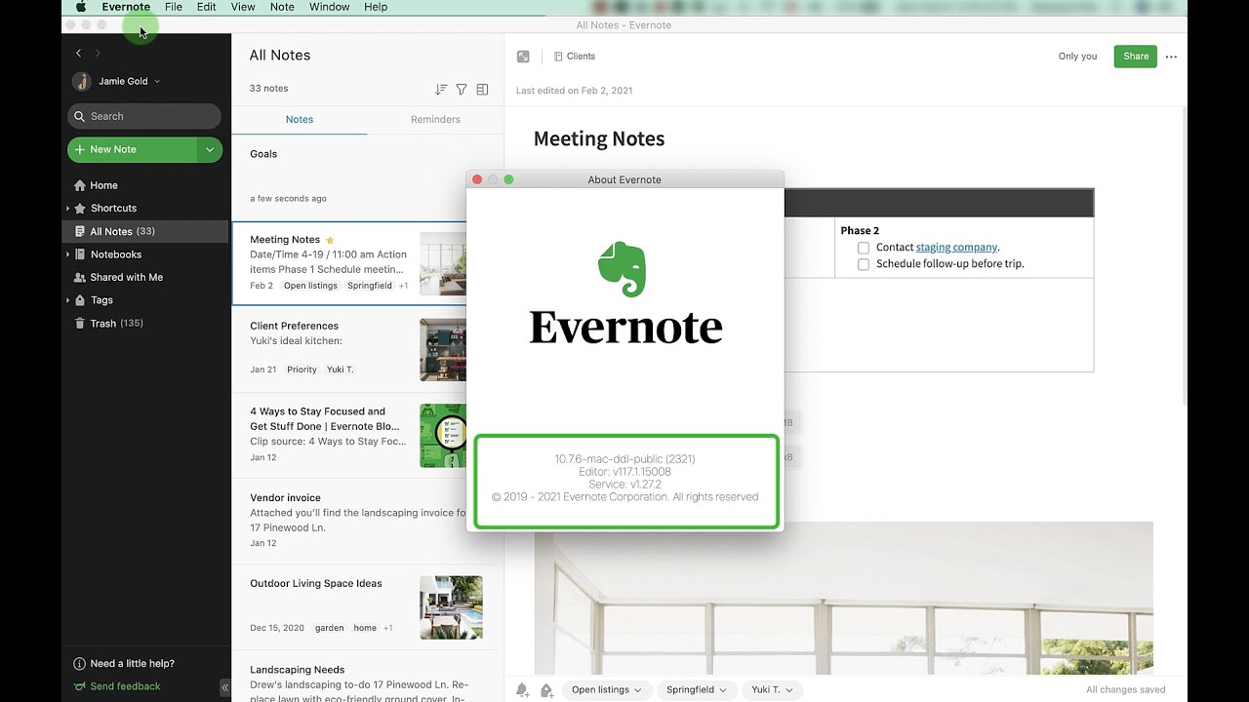Select All Notes in sidebar
The height and width of the screenshot is (702, 1249).
click(x=145, y=231)
